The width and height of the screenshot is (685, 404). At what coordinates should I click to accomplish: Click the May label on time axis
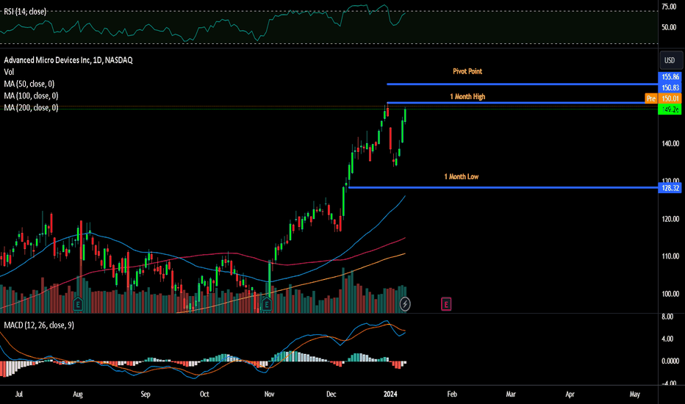[635, 394]
